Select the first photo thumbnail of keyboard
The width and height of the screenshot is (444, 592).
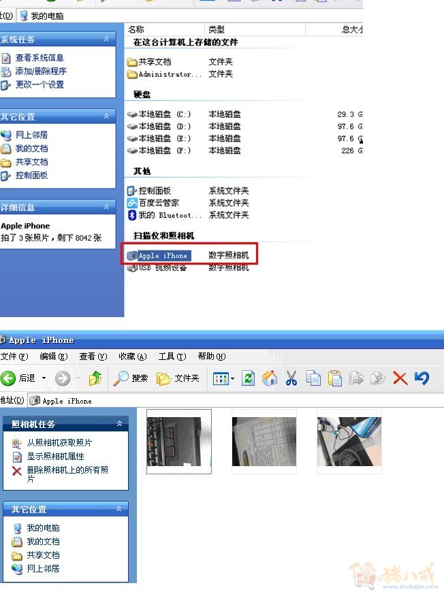point(178,442)
